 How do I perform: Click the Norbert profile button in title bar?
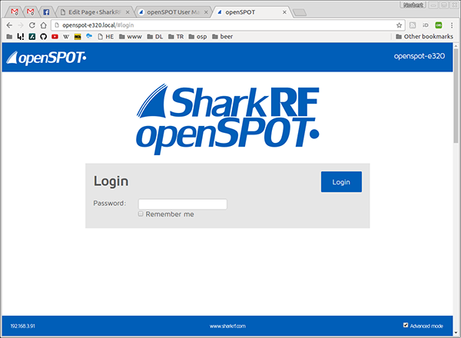(413, 5)
